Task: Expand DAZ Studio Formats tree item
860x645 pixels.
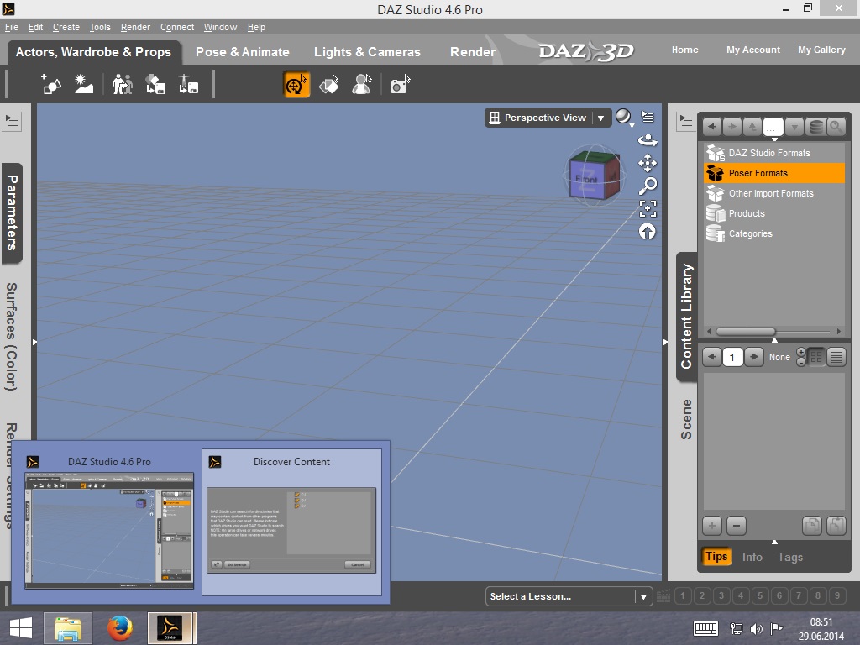Action: 773,153
